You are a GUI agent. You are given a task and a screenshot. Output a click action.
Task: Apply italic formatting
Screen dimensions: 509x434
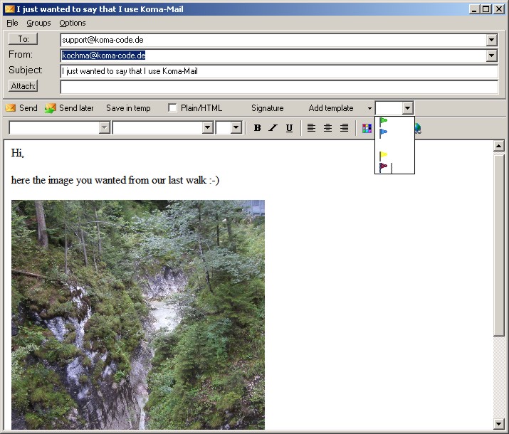click(x=273, y=128)
